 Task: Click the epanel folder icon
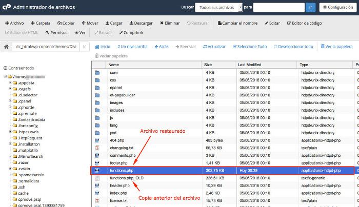pyautogui.click(x=97, y=88)
